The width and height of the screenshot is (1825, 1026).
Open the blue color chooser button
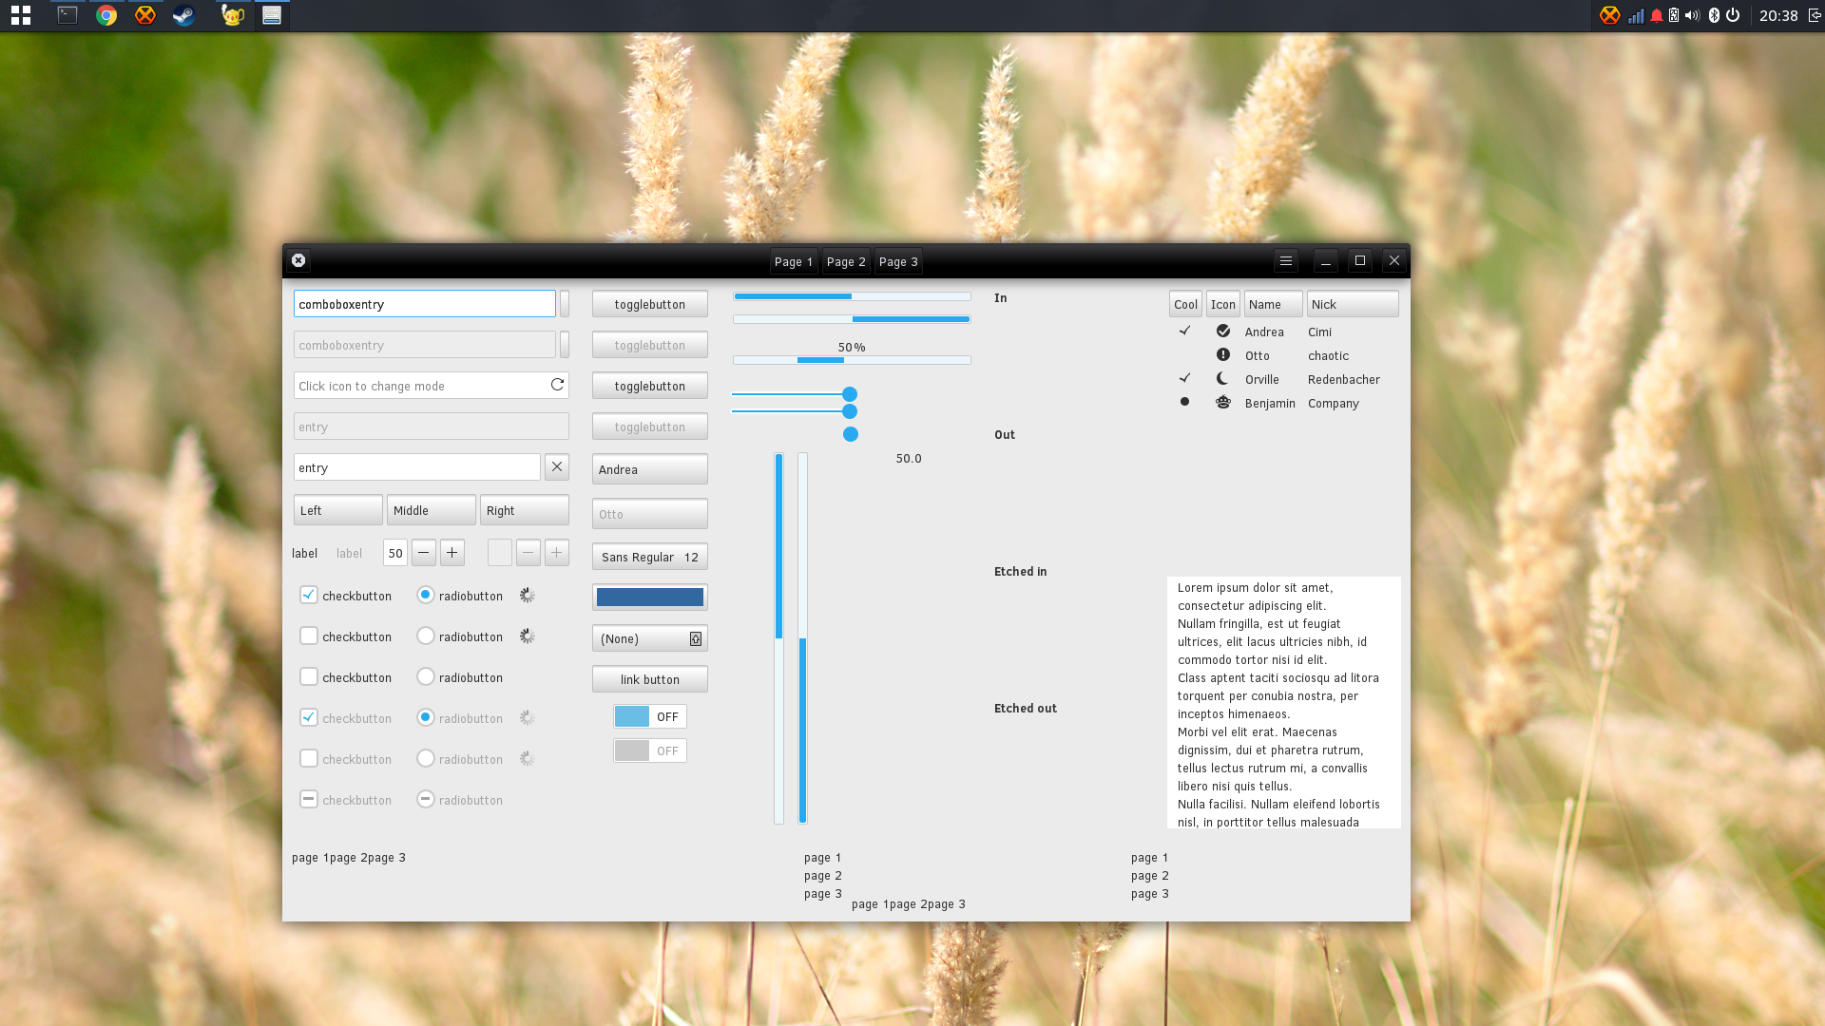(650, 597)
